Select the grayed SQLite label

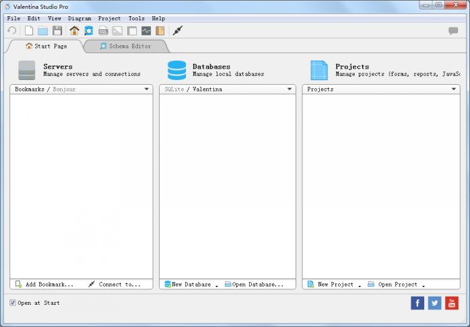[x=174, y=89]
